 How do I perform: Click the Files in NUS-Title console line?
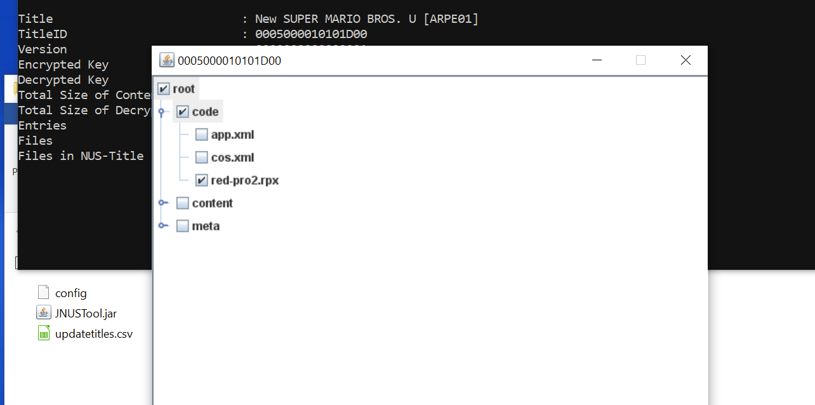(81, 156)
